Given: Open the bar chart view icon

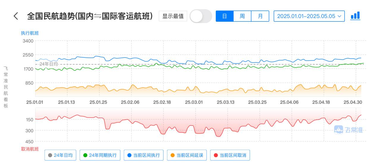Looking at the screenshot, I should tap(355, 16).
